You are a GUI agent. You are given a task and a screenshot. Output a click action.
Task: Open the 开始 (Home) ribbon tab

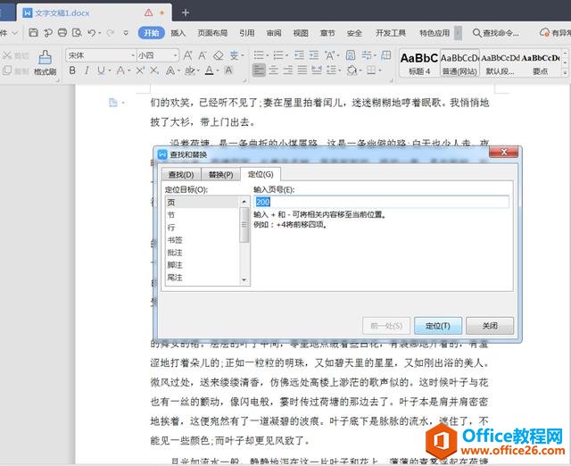(x=151, y=33)
